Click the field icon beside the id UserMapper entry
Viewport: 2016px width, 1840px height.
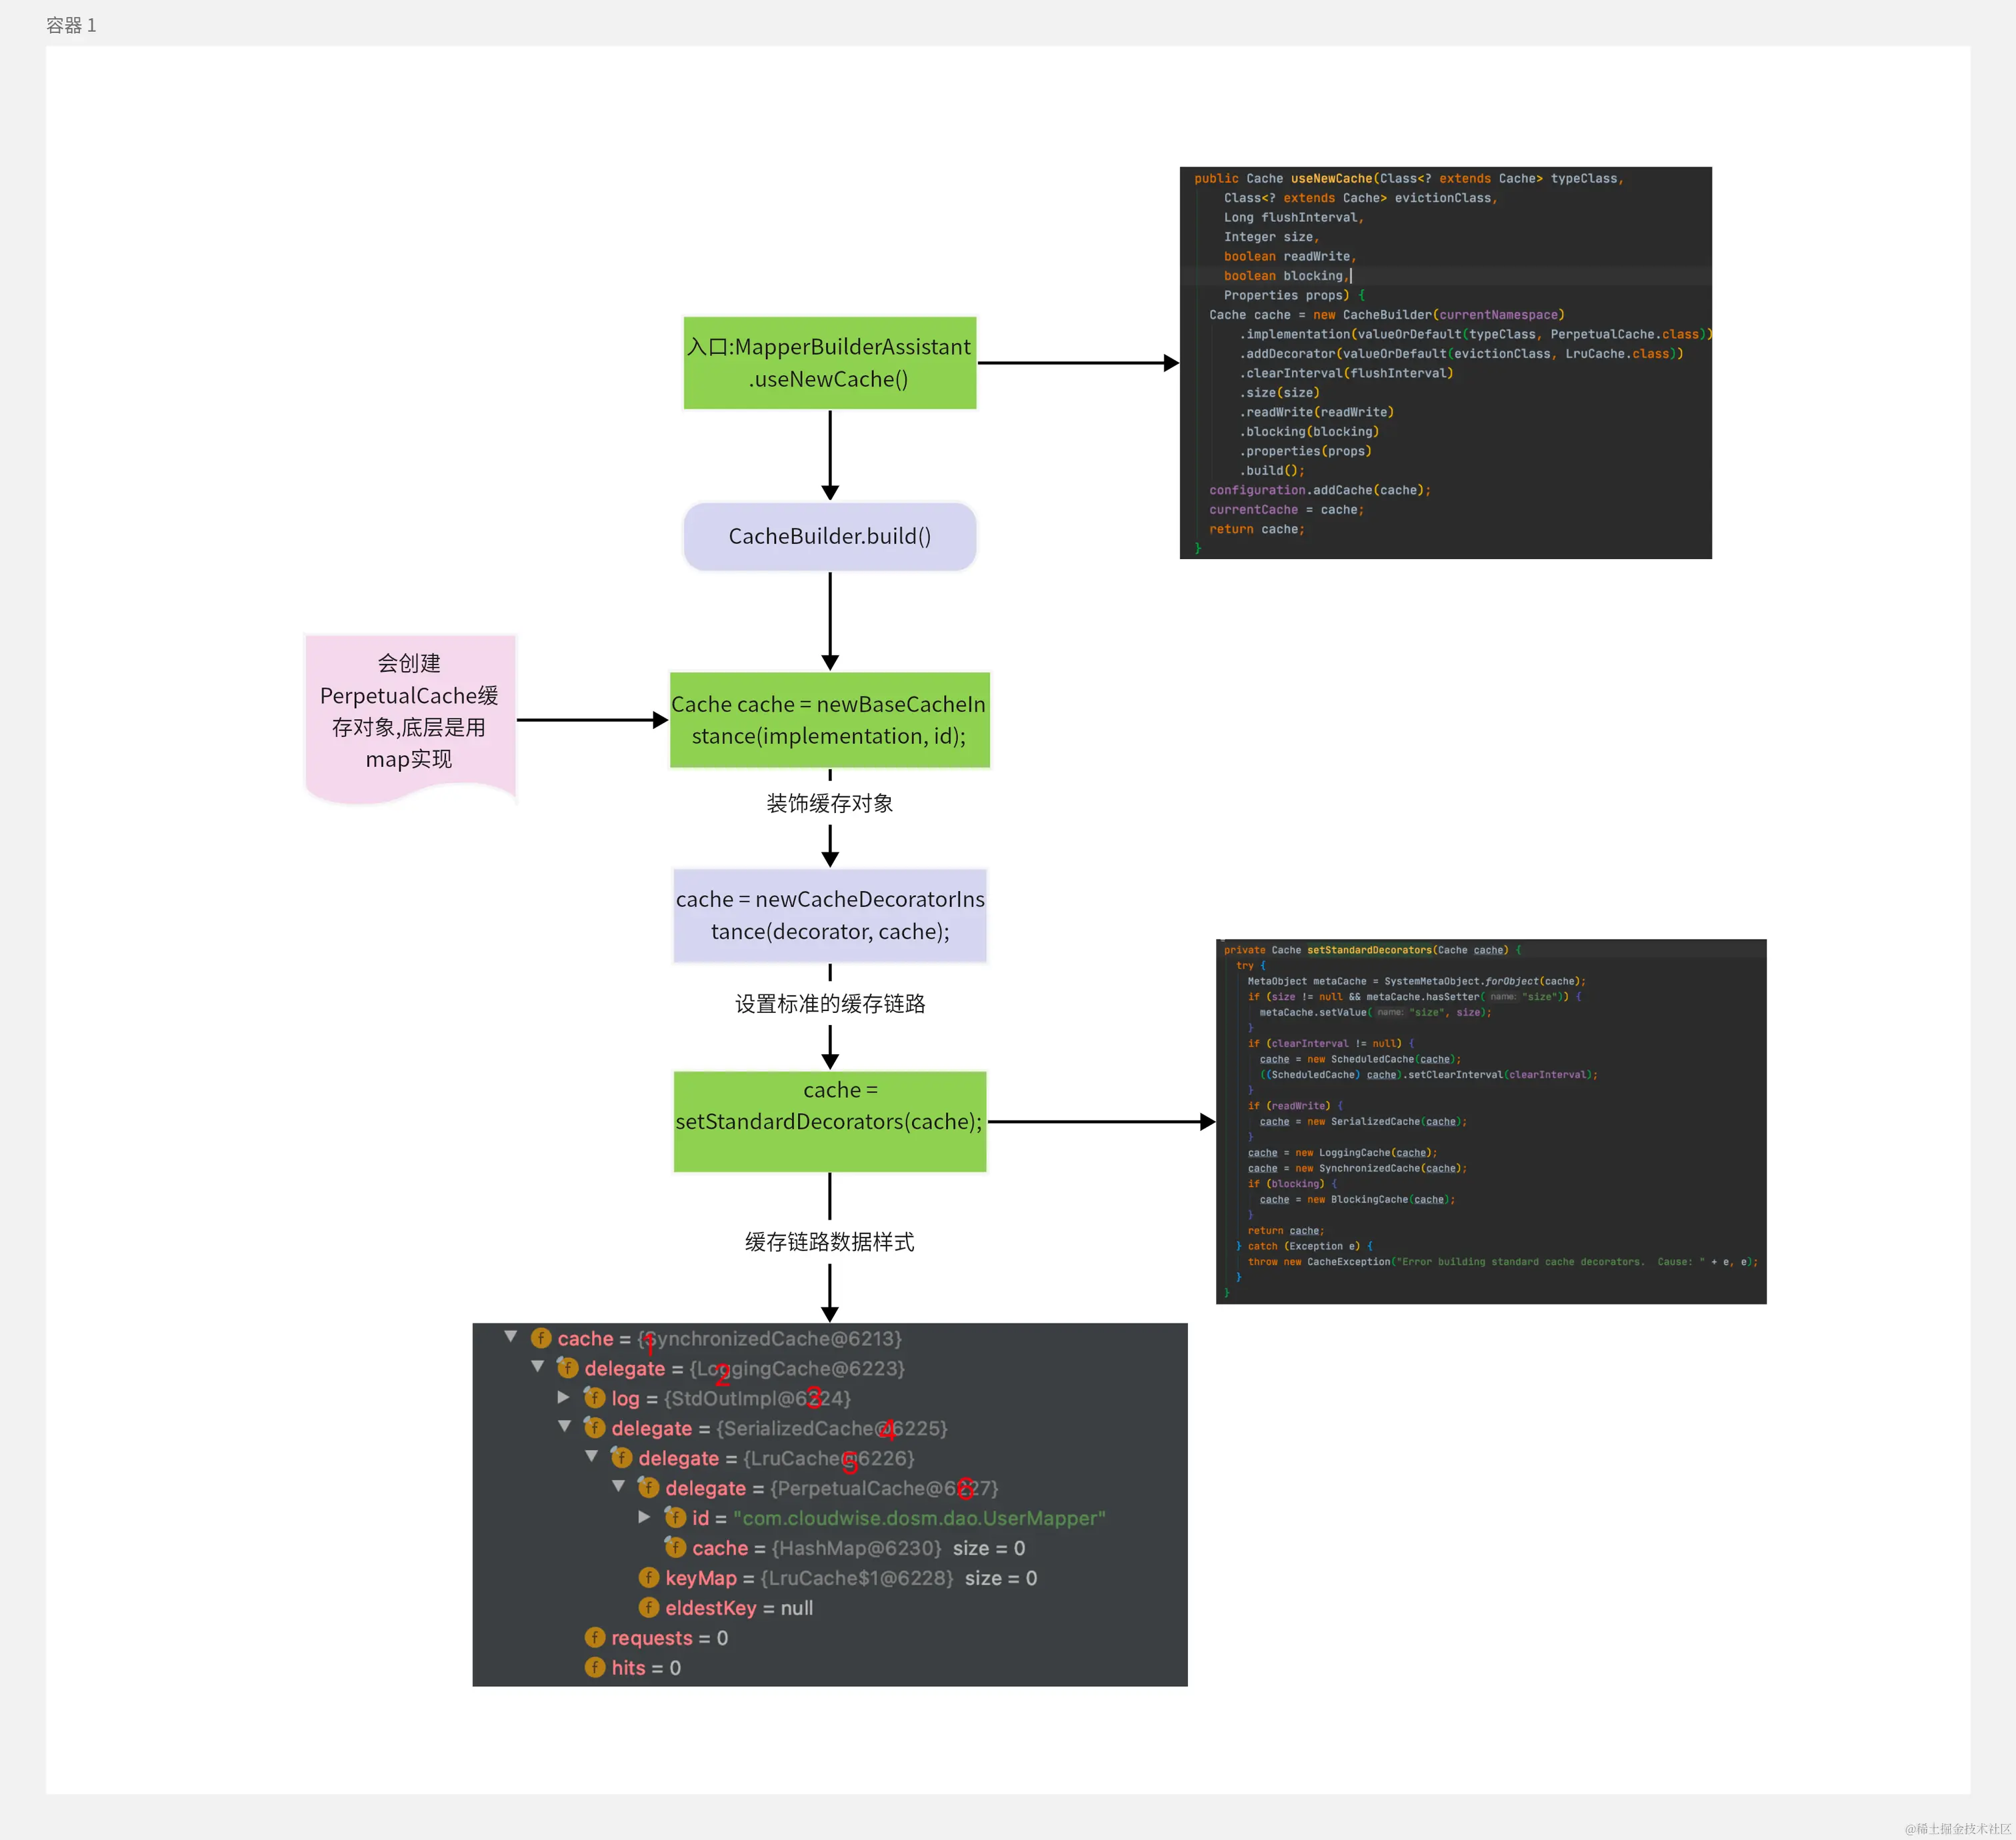pyautogui.click(x=675, y=1517)
